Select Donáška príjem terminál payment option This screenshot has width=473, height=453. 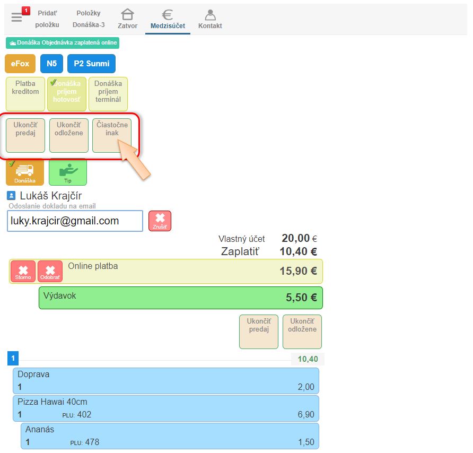point(108,94)
